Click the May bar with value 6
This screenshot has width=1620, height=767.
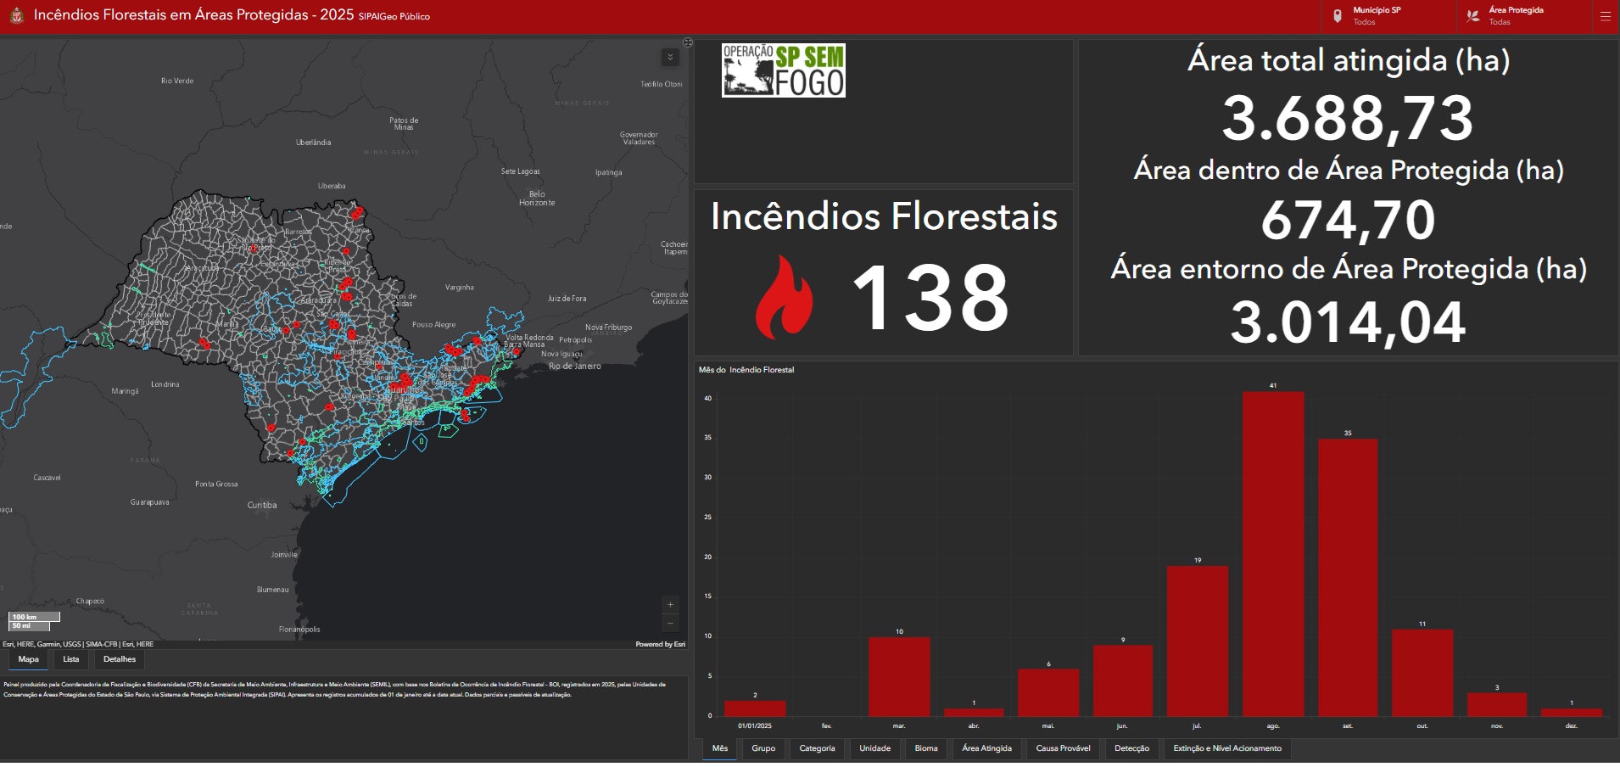tap(1048, 692)
